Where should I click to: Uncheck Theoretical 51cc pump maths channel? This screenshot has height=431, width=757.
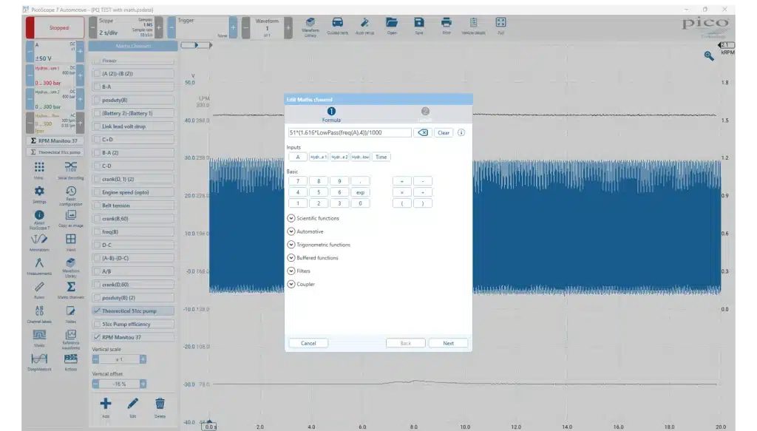click(x=97, y=310)
